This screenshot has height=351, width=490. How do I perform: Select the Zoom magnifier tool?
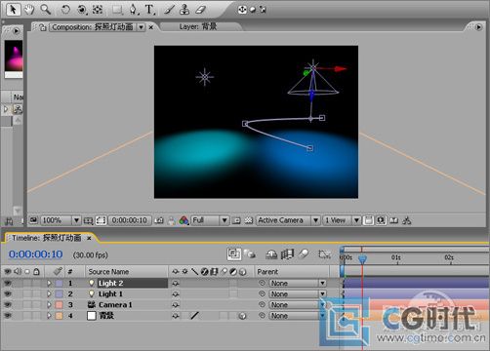click(x=46, y=10)
